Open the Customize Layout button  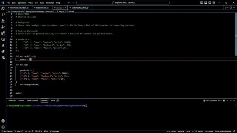pyautogui.click(x=214, y=3)
